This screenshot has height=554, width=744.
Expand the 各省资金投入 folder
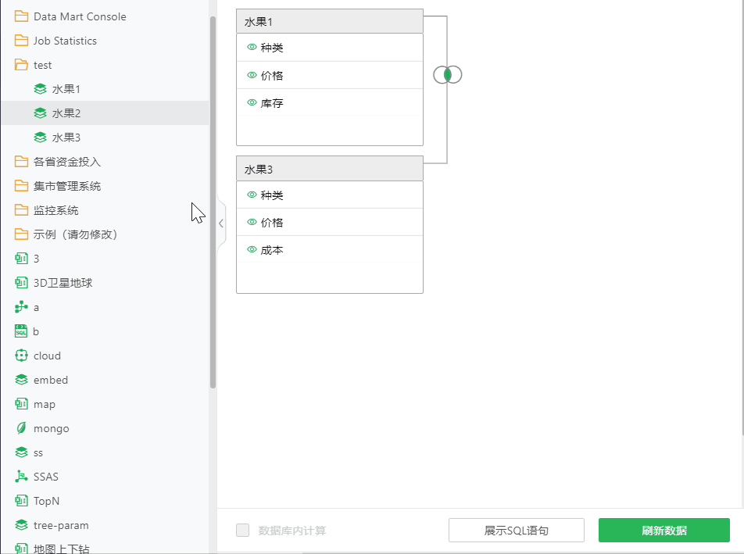tap(21, 162)
